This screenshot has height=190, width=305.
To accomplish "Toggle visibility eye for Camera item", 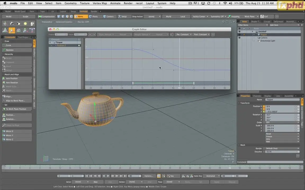I will [239, 38].
